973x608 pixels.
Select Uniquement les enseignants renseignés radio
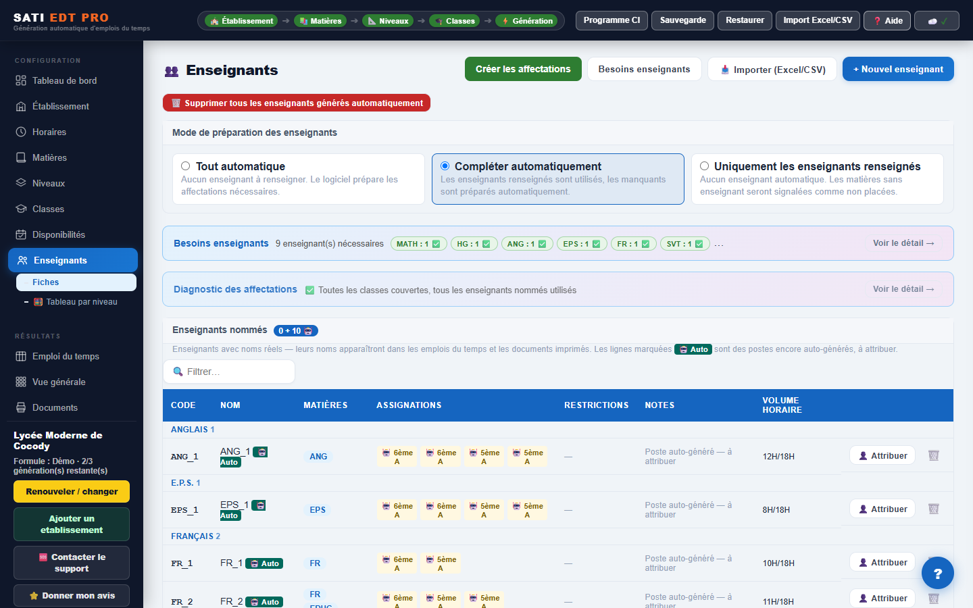(x=704, y=166)
